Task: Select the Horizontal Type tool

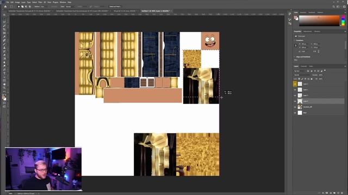Action: pyautogui.click(x=4, y=73)
